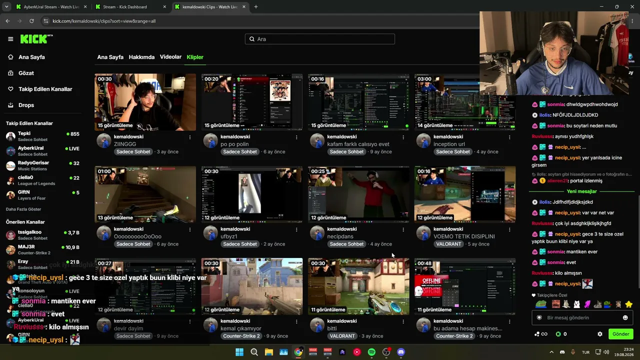Open tssigalkoo in recommended channels

click(x=42, y=235)
